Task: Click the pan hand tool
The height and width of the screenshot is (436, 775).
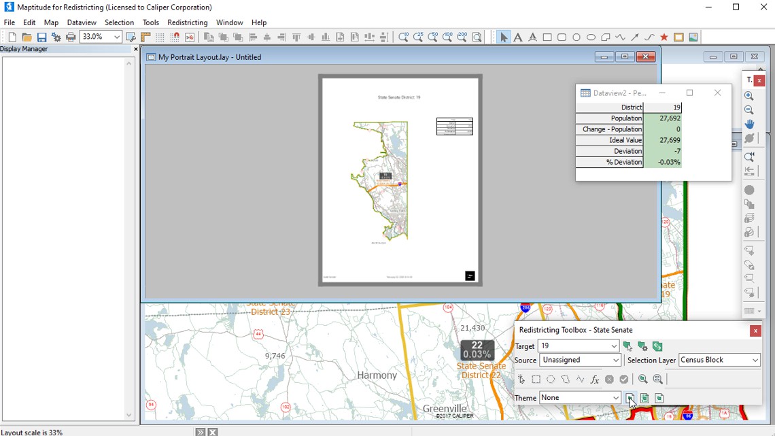Action: 749,124
